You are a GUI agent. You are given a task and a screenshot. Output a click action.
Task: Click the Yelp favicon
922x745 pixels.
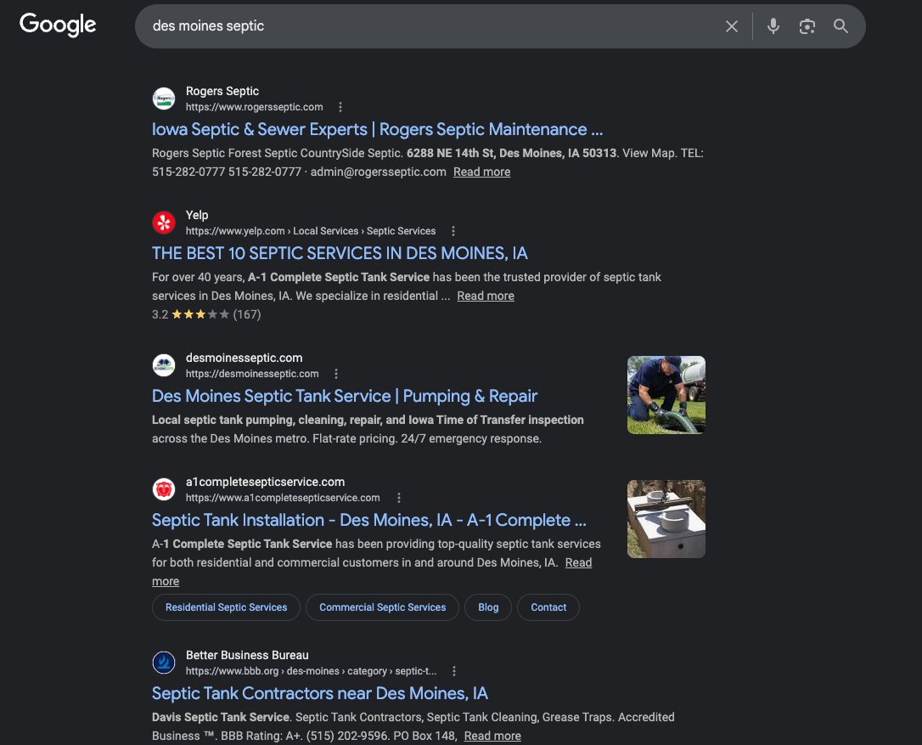coord(164,223)
